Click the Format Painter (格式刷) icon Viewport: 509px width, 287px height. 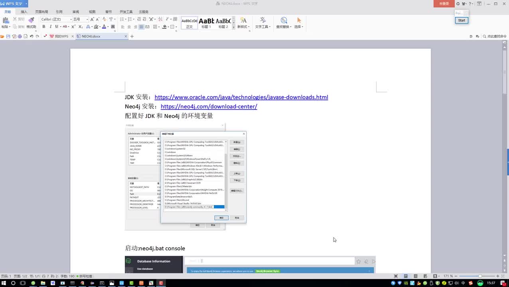pos(31,20)
